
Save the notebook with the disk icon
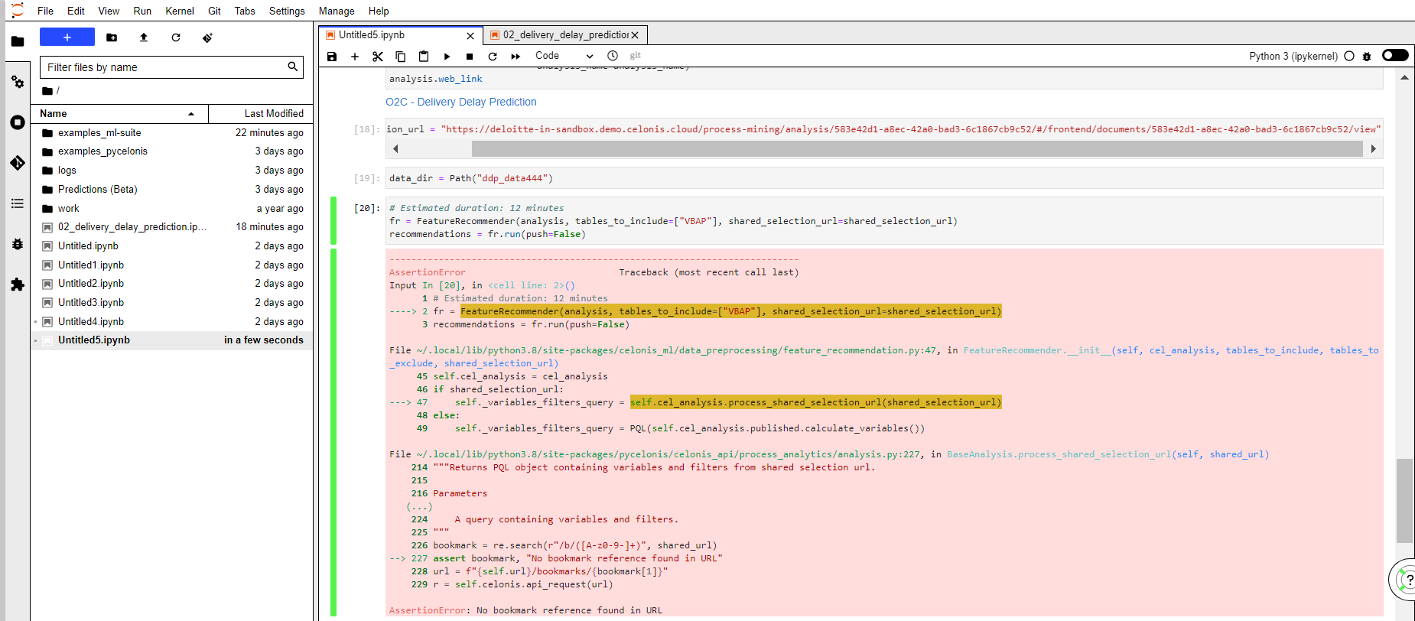pos(332,56)
